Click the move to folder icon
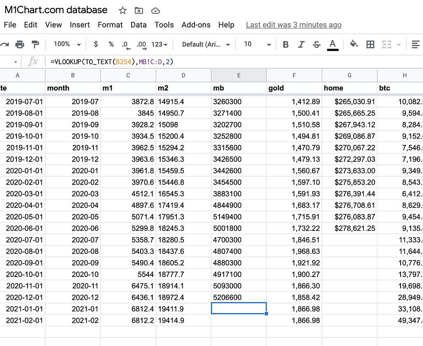 pyautogui.click(x=139, y=11)
